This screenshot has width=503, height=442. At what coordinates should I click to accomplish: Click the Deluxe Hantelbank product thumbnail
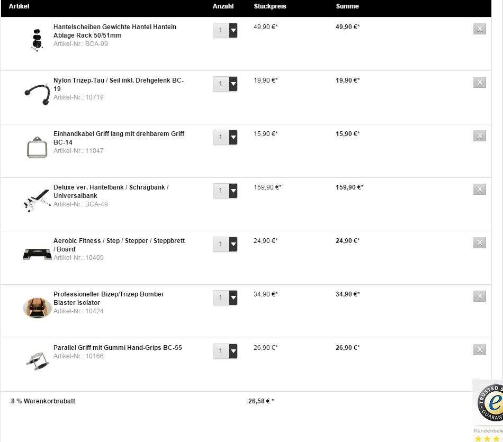point(37,200)
